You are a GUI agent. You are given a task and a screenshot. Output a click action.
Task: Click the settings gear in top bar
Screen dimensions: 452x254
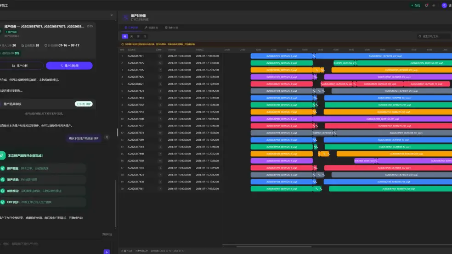(x=434, y=5)
